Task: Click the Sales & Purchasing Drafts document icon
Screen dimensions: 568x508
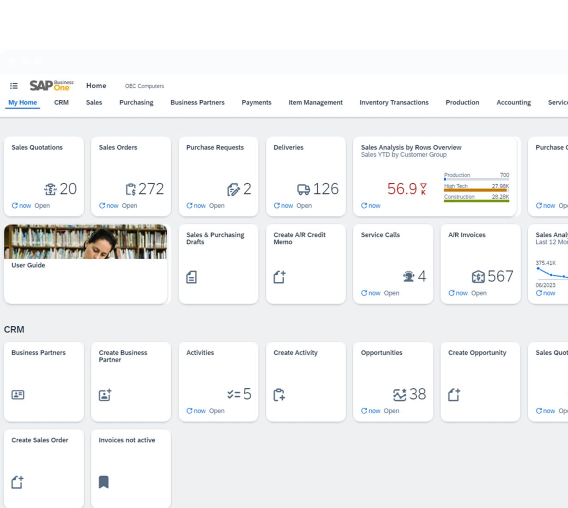Action: (x=191, y=277)
